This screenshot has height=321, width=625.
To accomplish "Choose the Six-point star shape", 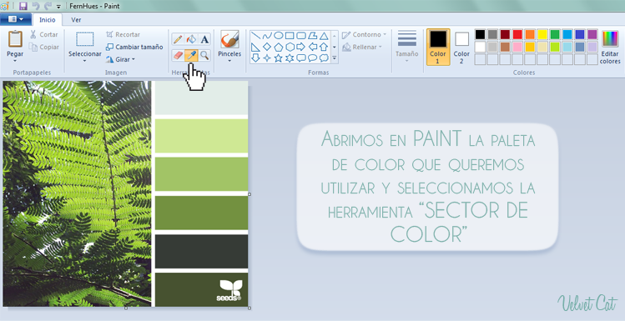I will 290,58.
